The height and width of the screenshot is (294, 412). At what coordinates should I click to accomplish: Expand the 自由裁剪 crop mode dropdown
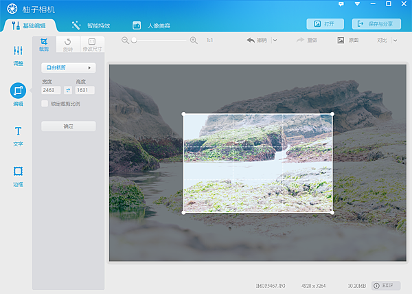coord(68,68)
